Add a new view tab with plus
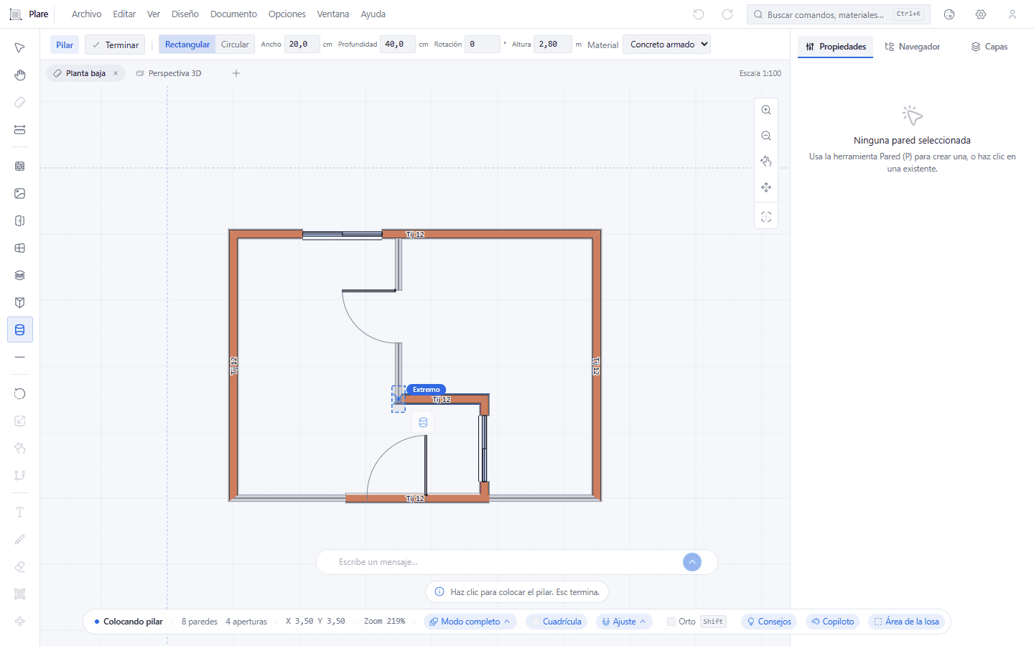Screen dimensions: 1034x646 pyautogui.click(x=236, y=73)
